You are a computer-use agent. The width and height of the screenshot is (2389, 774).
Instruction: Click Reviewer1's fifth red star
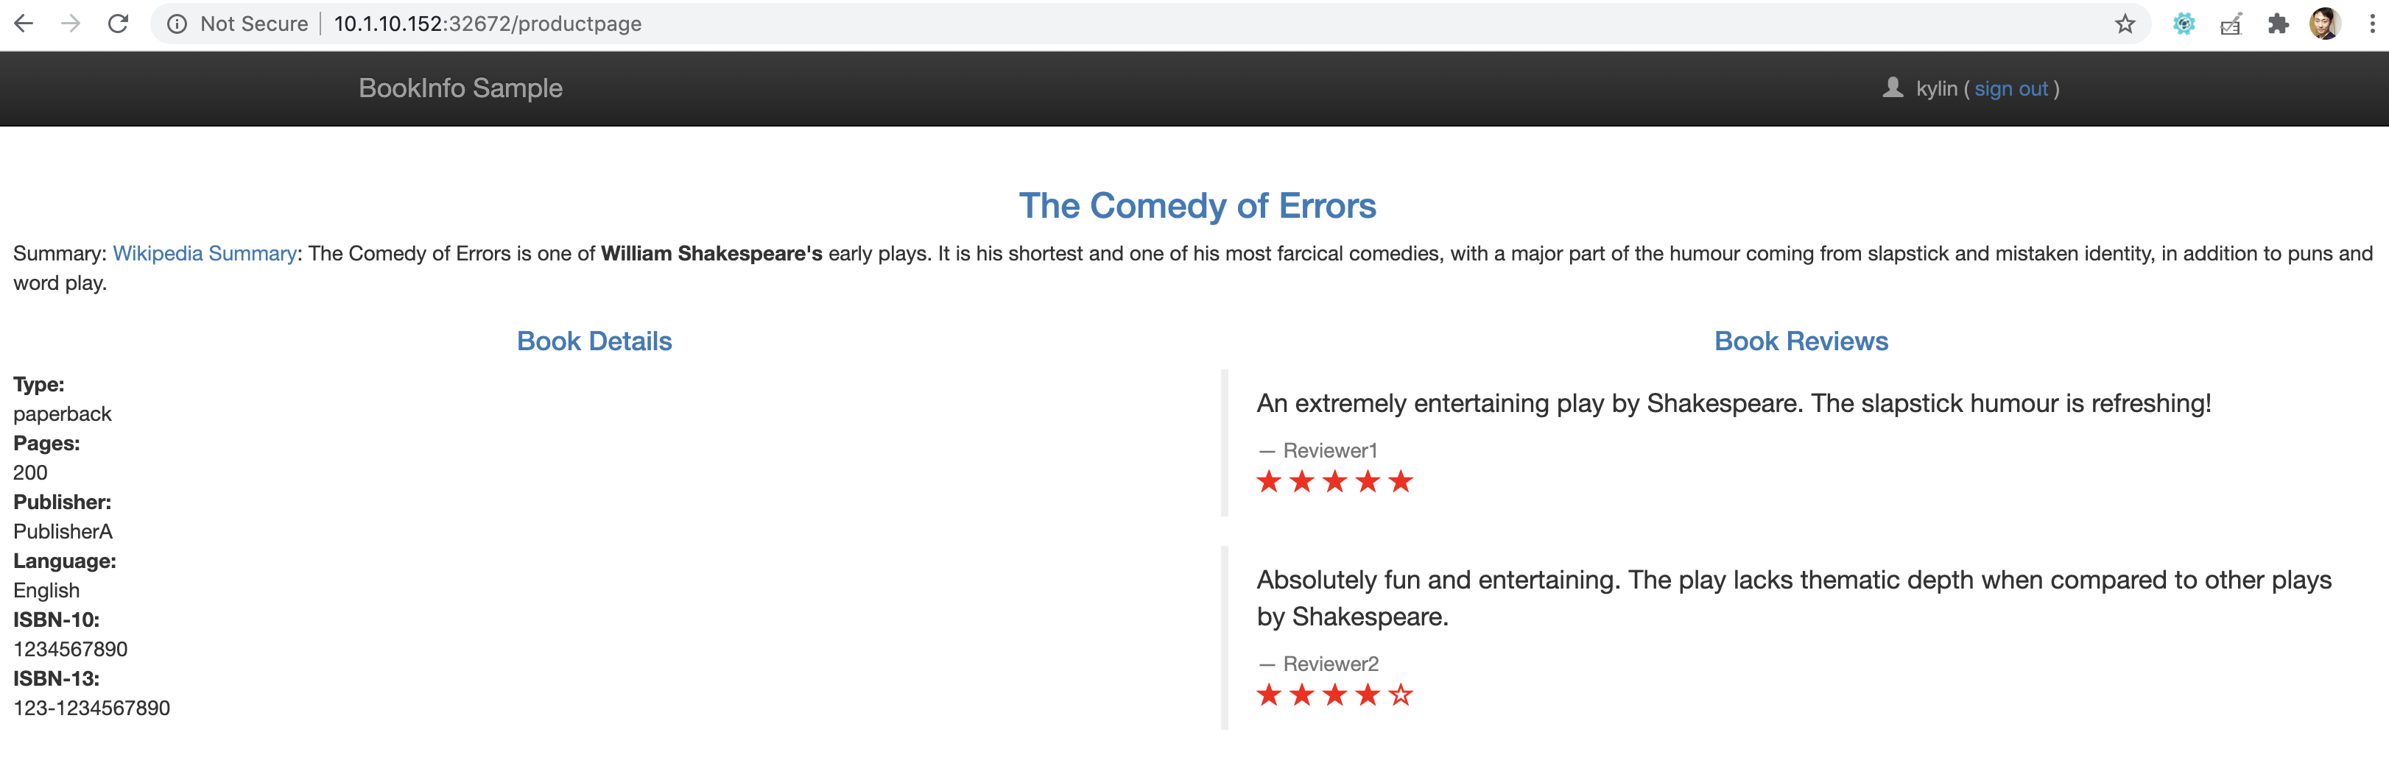1401,481
